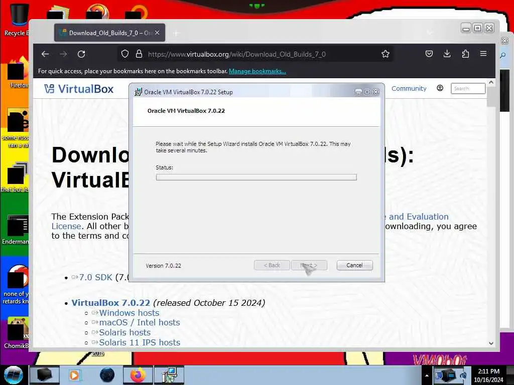
Task: Click the volume tray icon
Action: 463,375
